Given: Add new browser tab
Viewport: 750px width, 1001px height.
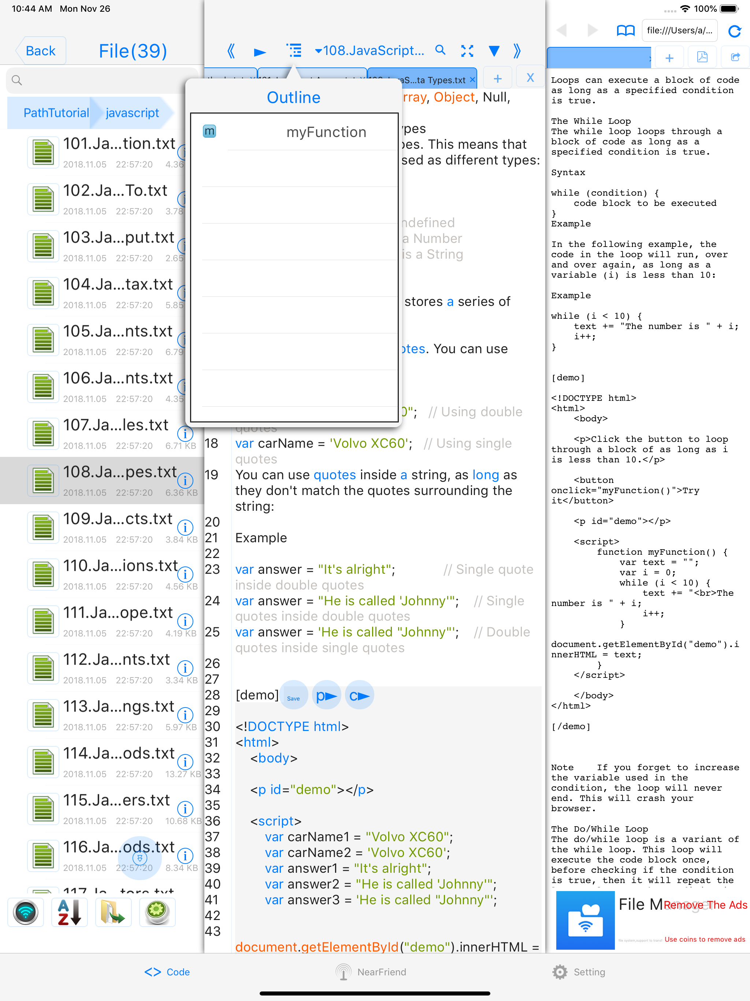Looking at the screenshot, I should pyautogui.click(x=669, y=58).
